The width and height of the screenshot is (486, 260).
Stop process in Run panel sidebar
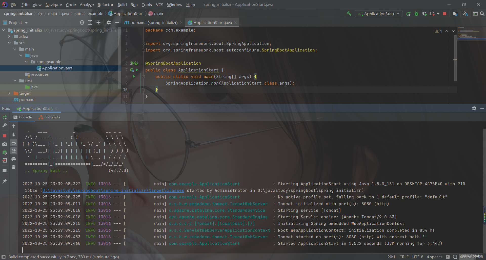tap(5, 136)
